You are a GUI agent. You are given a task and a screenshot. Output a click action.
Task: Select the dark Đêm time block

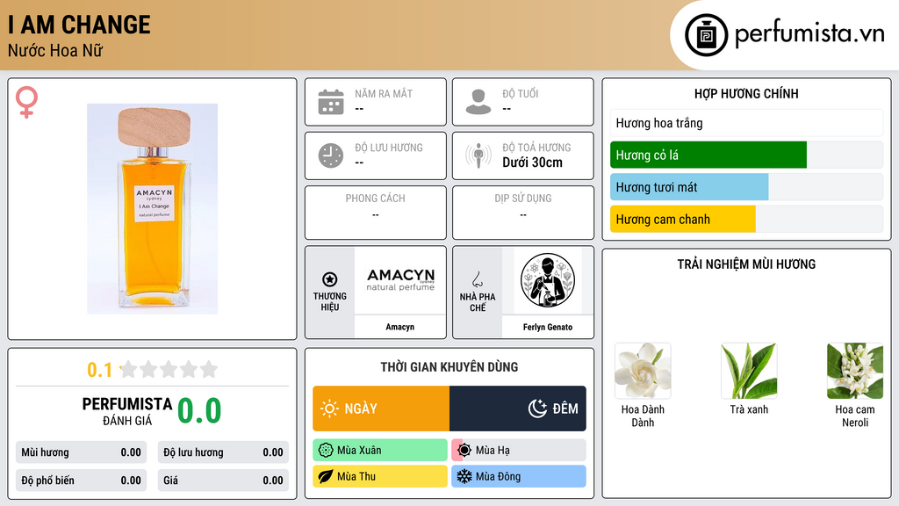click(518, 408)
